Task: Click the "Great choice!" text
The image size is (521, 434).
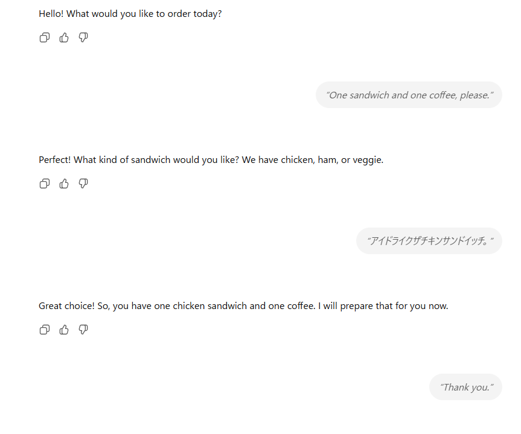Action: coord(66,306)
